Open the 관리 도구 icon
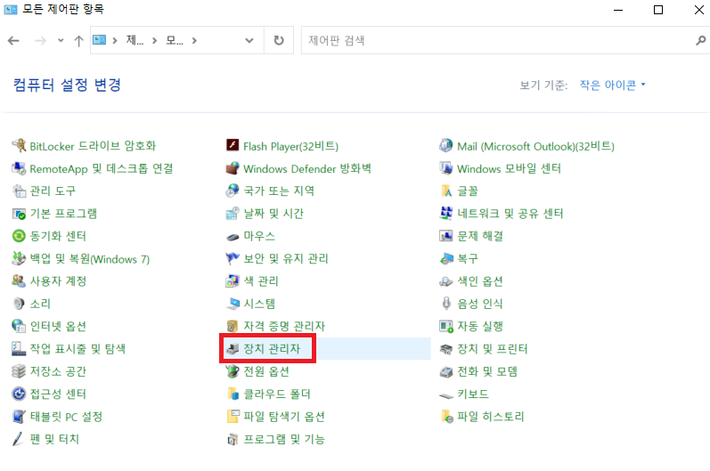This screenshot has height=471, width=710. 19,191
